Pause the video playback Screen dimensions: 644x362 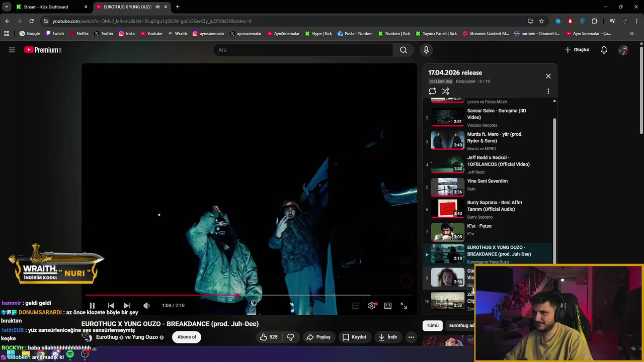pyautogui.click(x=92, y=306)
